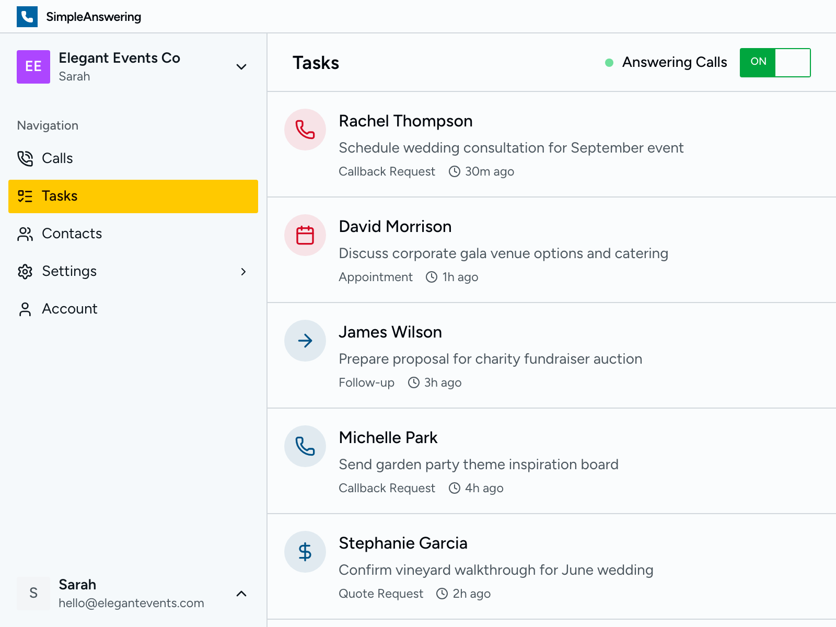Click the EE purple avatar badge
The image size is (836, 627).
[33, 66]
